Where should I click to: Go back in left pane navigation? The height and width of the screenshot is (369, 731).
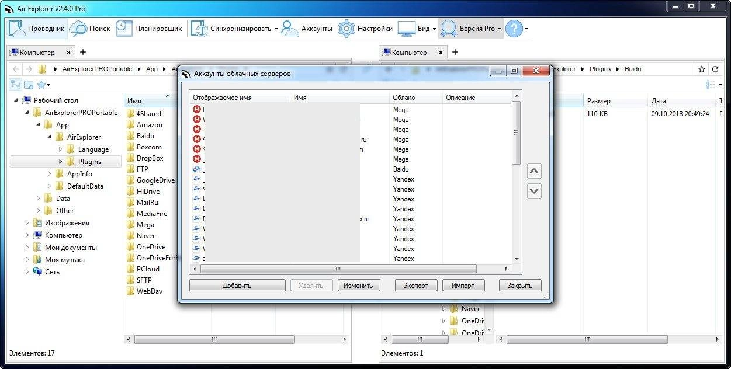(16, 69)
